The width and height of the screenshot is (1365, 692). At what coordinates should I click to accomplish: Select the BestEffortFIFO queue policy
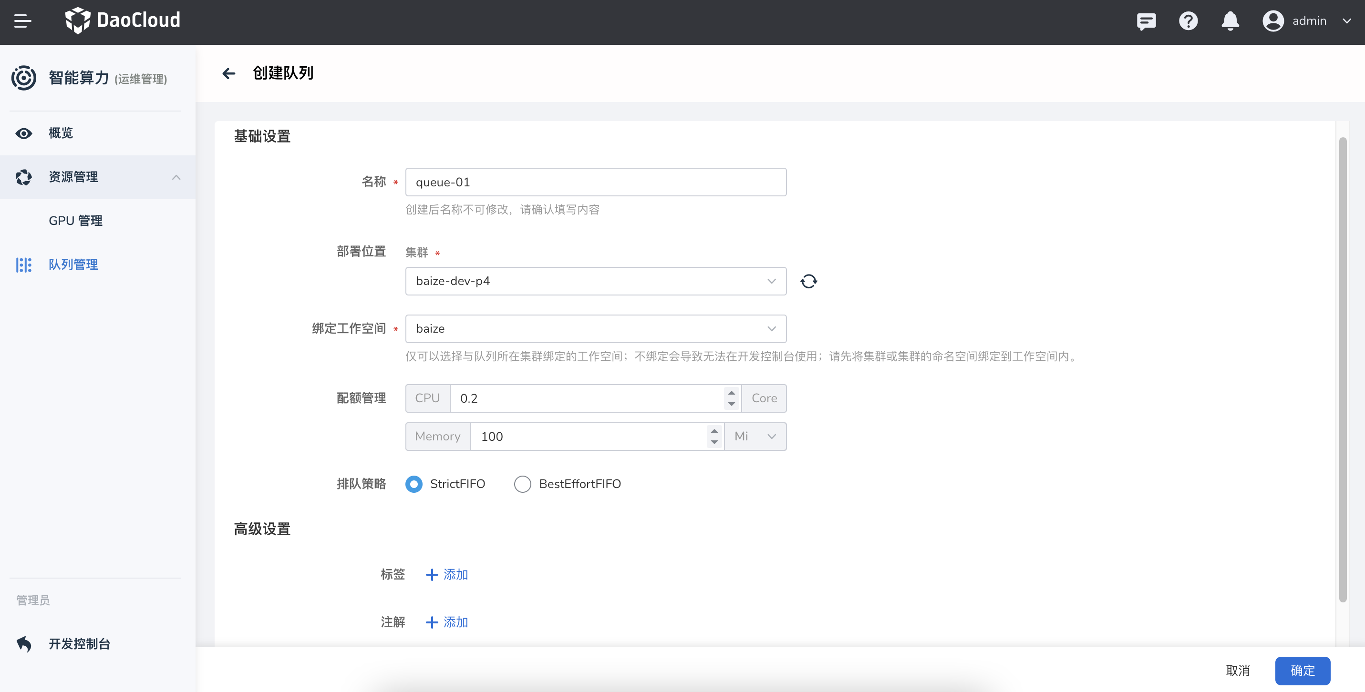522,484
